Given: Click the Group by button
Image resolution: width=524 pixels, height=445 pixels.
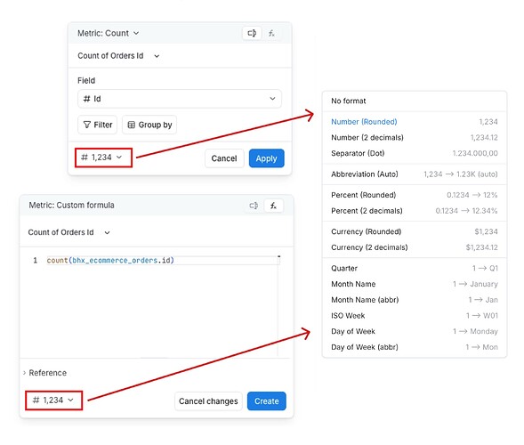Looking at the screenshot, I should [149, 125].
